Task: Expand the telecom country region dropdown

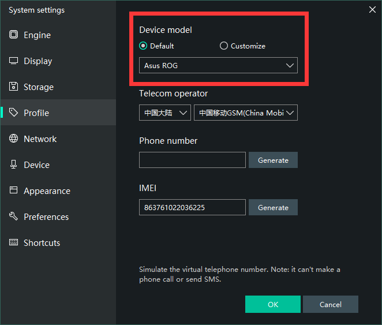Action: tap(165, 113)
